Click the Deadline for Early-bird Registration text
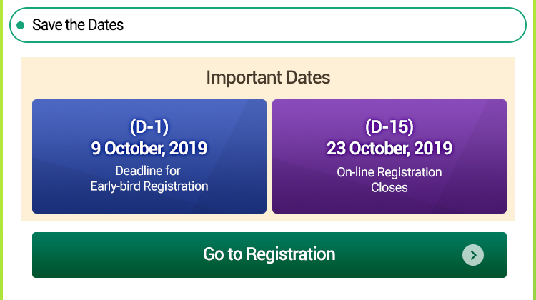 (149, 179)
